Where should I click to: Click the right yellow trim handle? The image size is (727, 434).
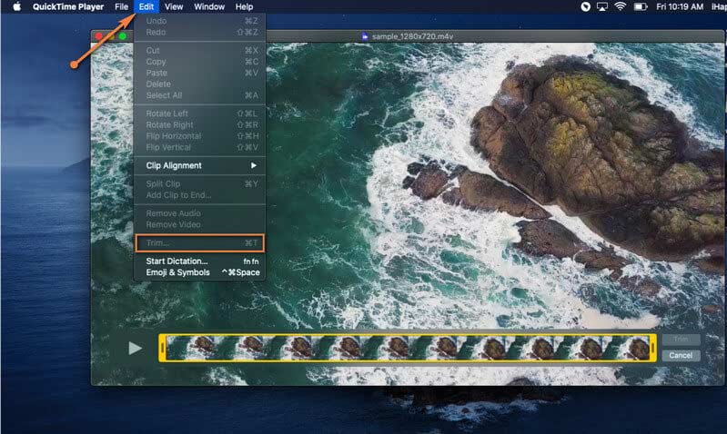652,348
